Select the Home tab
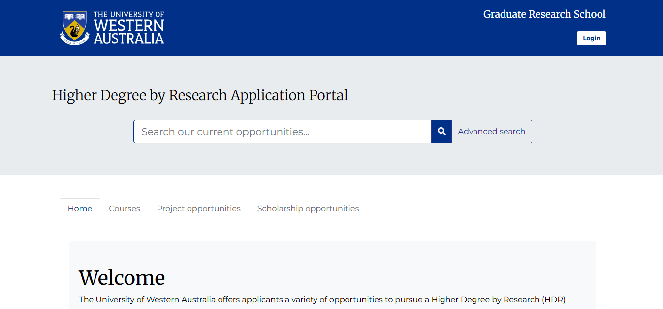The image size is (663, 309). (80, 209)
